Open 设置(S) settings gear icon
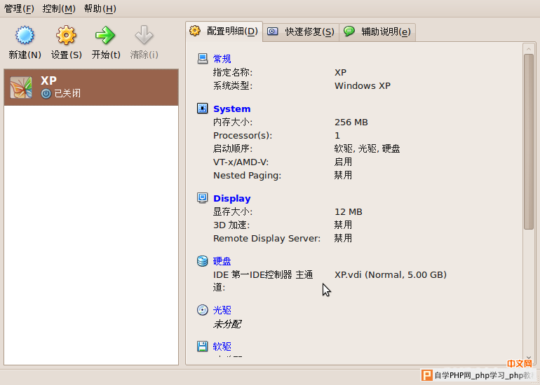 [x=66, y=35]
